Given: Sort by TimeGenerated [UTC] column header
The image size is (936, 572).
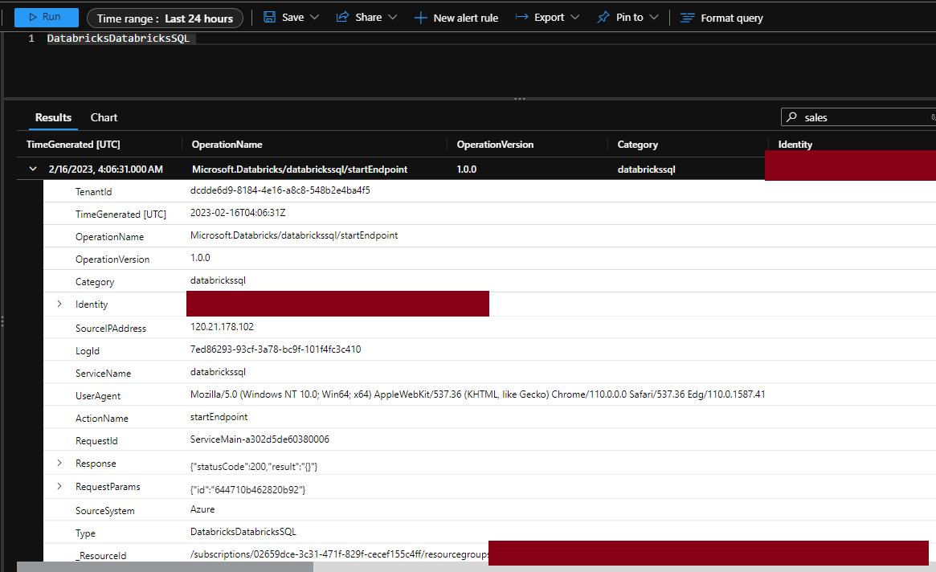Looking at the screenshot, I should pyautogui.click(x=73, y=145).
